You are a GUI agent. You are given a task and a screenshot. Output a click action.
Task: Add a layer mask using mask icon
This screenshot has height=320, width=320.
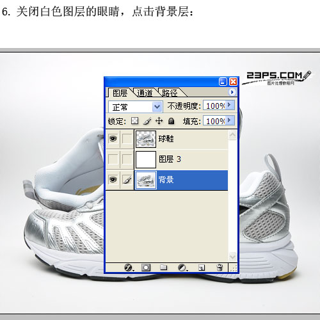pyautogui.click(x=146, y=268)
